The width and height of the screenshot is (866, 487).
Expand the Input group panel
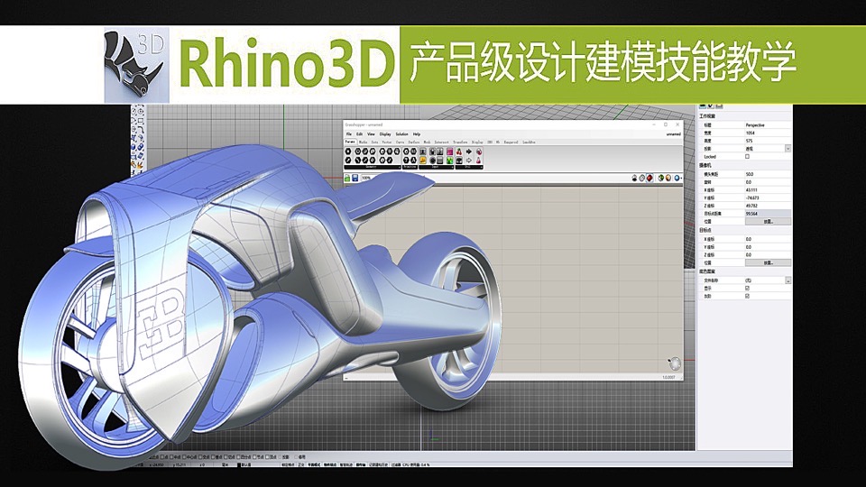coord(437,167)
